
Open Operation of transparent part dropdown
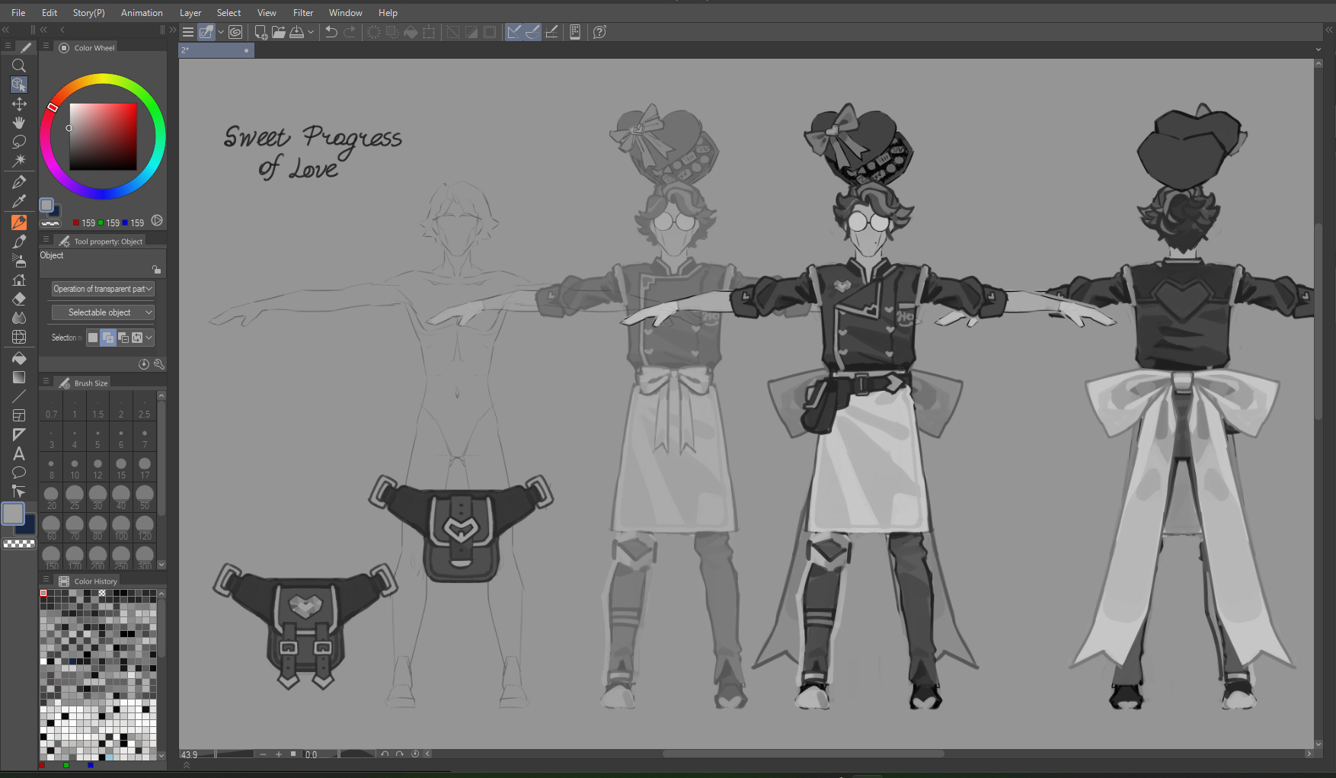pyautogui.click(x=103, y=289)
